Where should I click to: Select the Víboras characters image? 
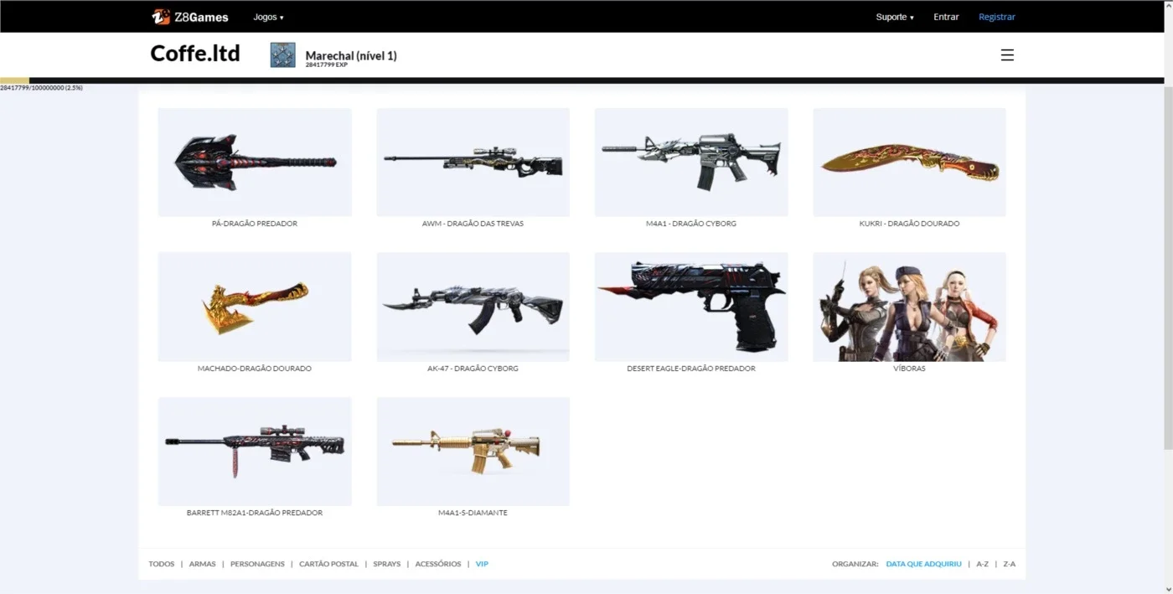(909, 307)
